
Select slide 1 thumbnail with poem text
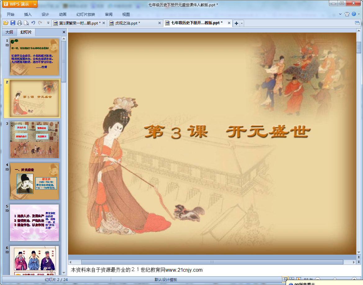click(x=34, y=57)
